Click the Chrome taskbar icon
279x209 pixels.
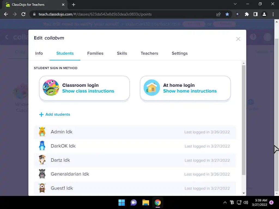click(x=158, y=202)
